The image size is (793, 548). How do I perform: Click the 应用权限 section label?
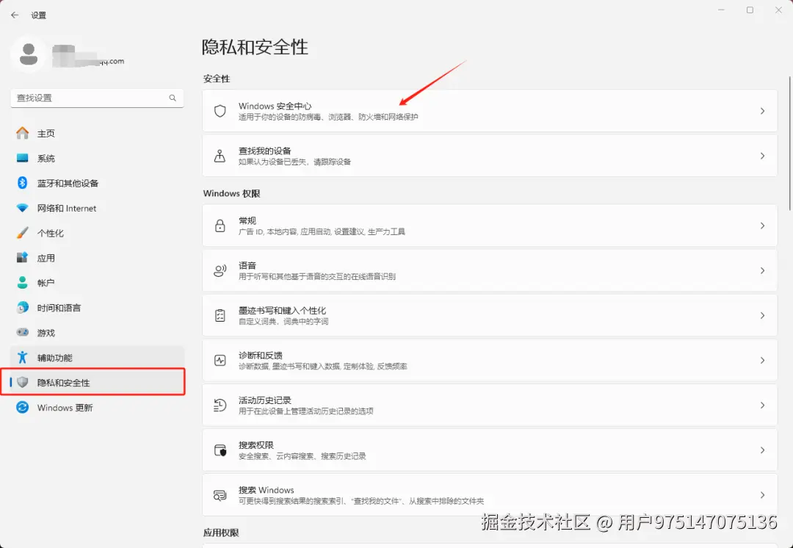[221, 533]
